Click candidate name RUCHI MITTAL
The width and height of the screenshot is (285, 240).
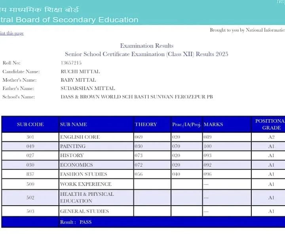(80, 71)
